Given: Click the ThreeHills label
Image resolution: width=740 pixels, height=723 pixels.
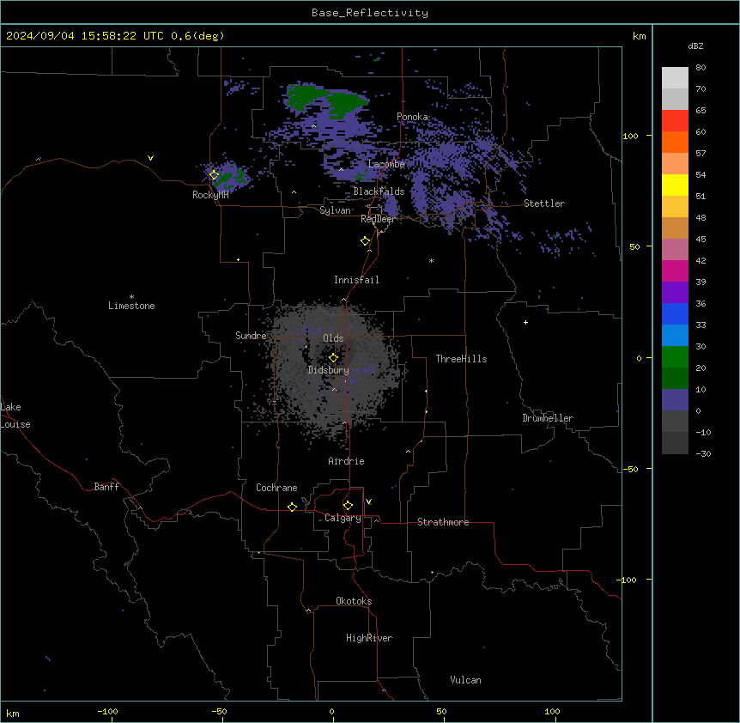Looking at the screenshot, I should pyautogui.click(x=461, y=359).
